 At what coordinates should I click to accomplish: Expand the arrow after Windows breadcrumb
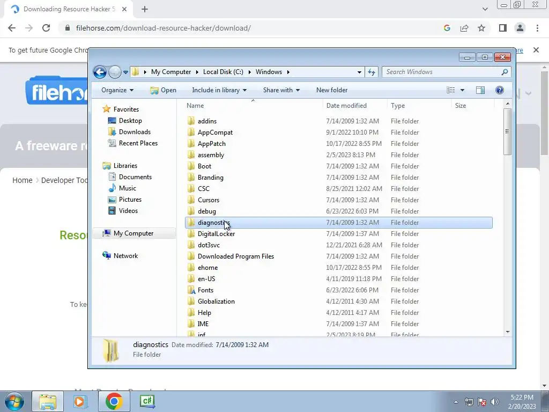tap(288, 72)
